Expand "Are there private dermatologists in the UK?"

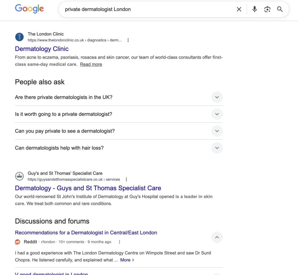coord(217,97)
